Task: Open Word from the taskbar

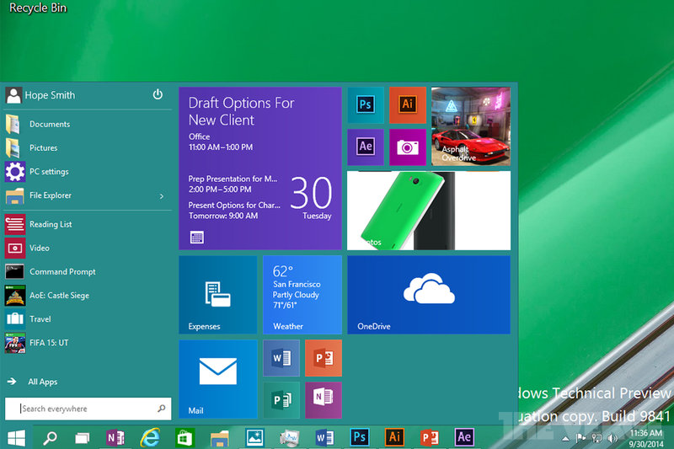Action: (x=324, y=438)
